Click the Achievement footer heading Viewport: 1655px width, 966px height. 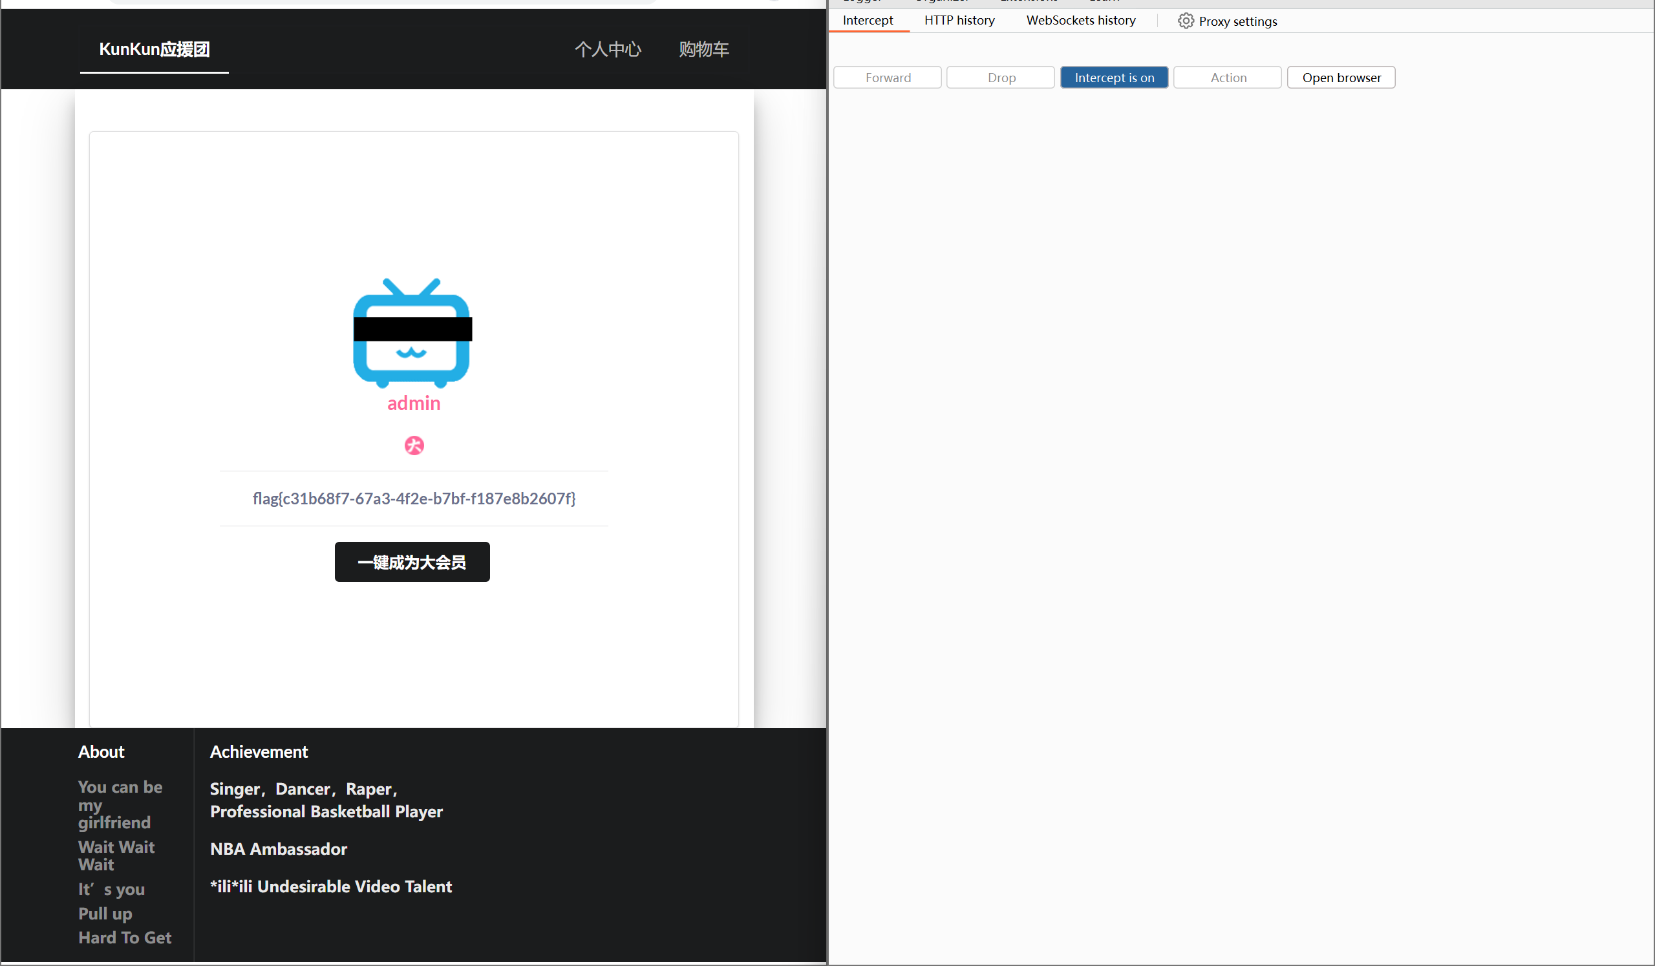[259, 752]
